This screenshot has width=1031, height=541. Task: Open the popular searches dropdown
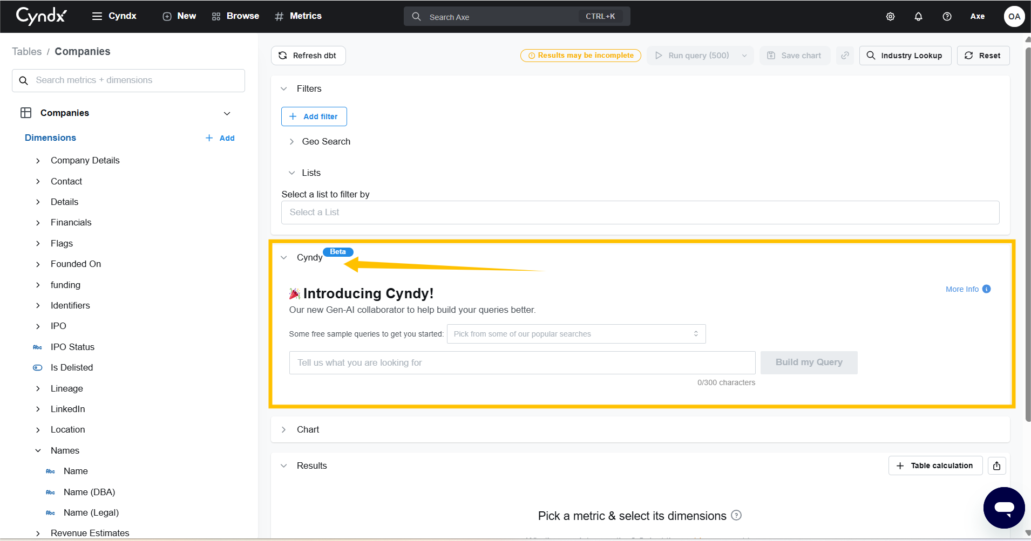click(x=576, y=334)
